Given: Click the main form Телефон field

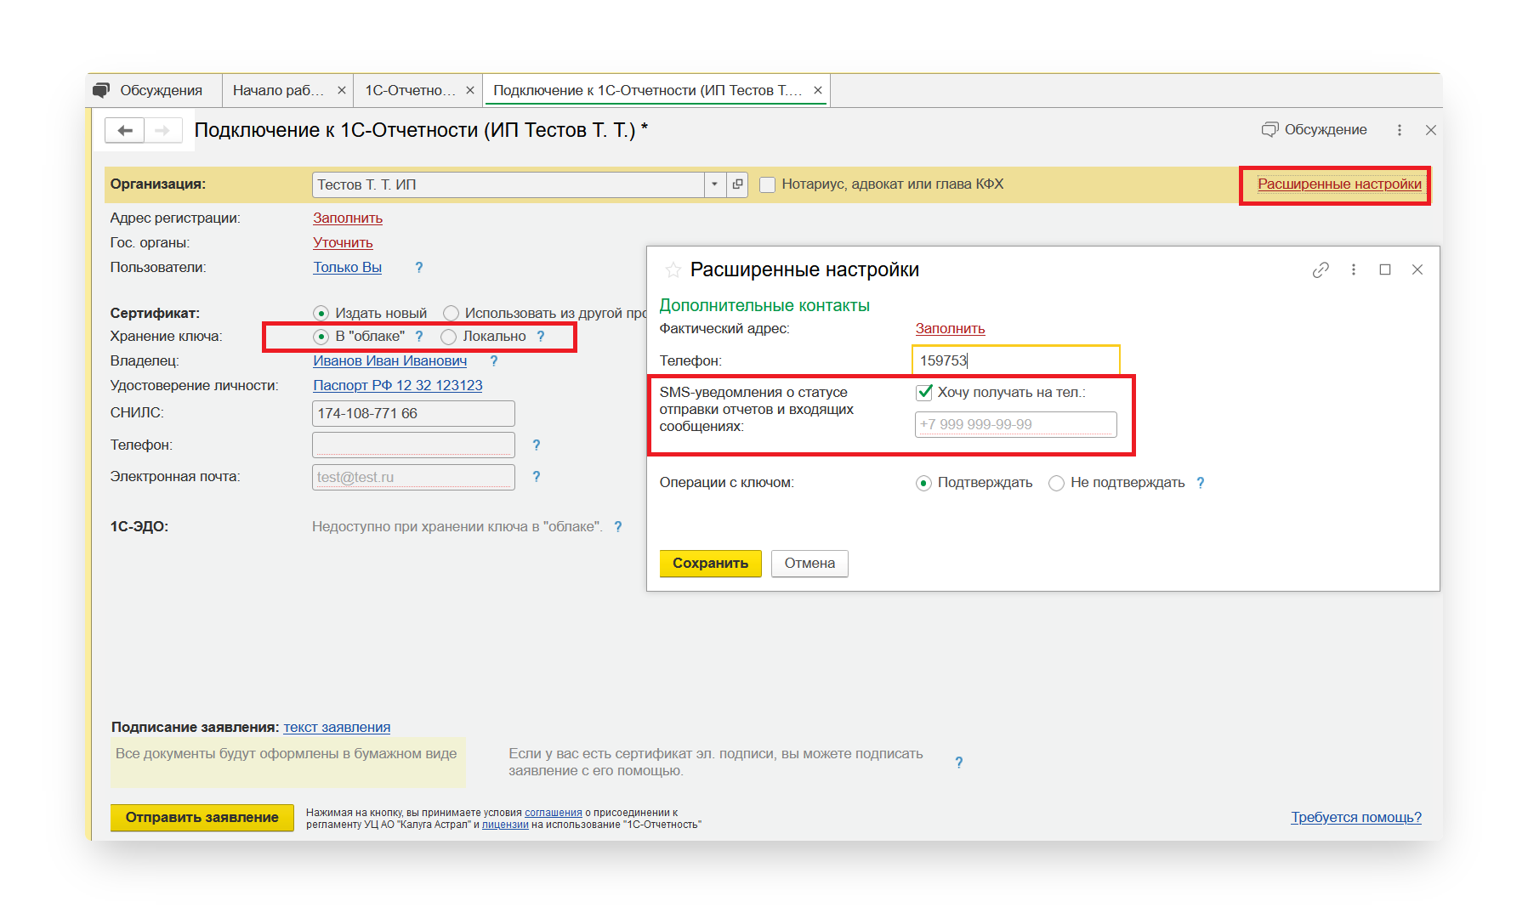Looking at the screenshot, I should [413, 445].
